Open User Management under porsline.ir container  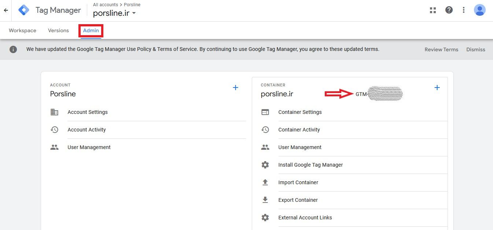click(300, 147)
